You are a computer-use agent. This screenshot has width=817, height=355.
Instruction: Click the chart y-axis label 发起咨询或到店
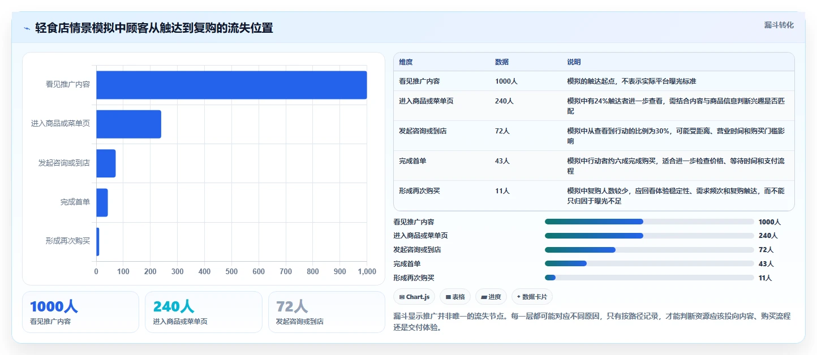(64, 163)
